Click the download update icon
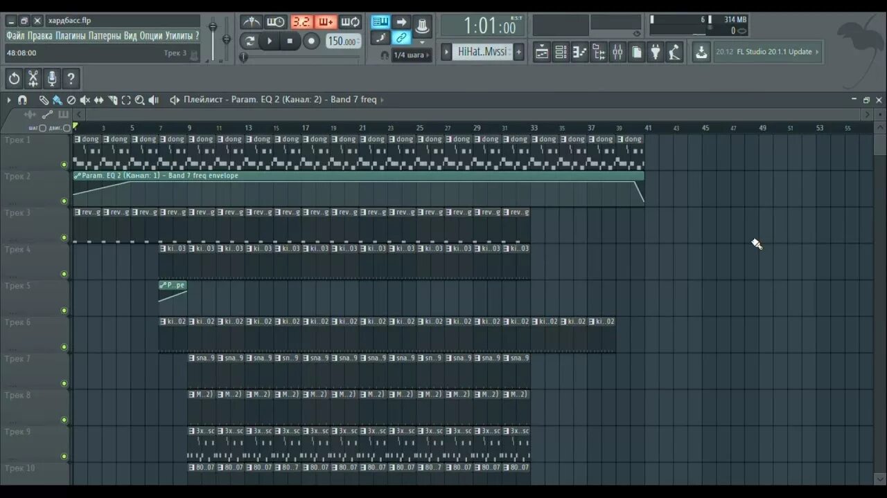The width and height of the screenshot is (887, 498). (701, 52)
